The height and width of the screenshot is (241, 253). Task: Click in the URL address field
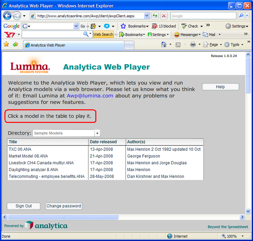[90, 16]
